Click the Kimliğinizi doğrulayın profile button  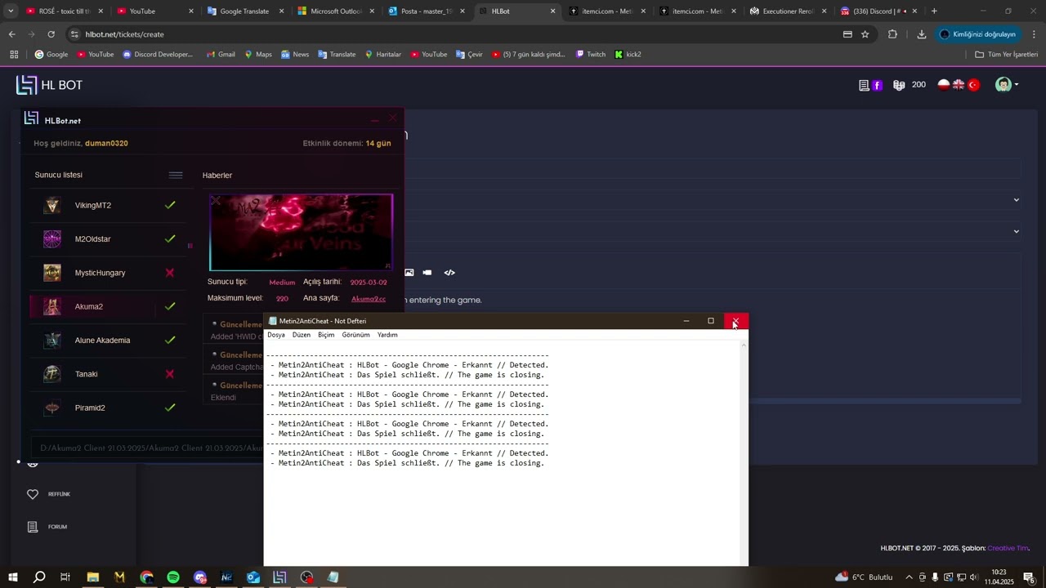(977, 34)
